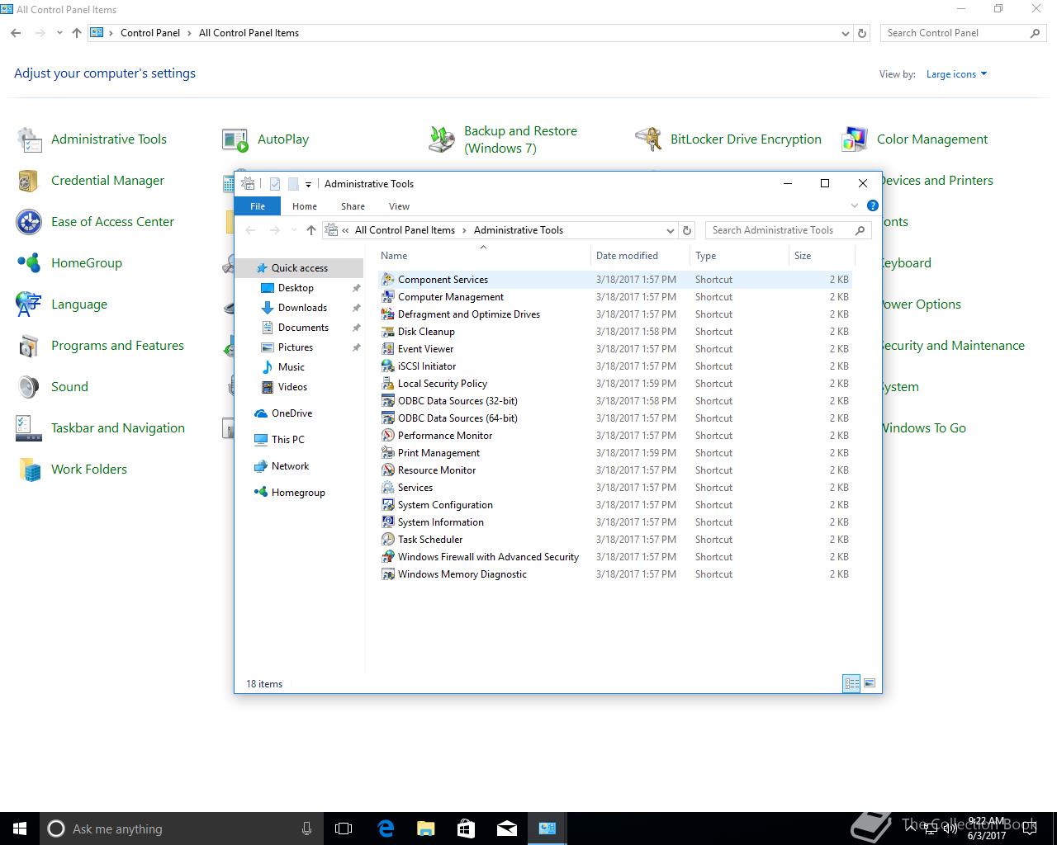Open Administrative Tools in Control Panel
The width and height of the screenshot is (1057, 845).
30,139
